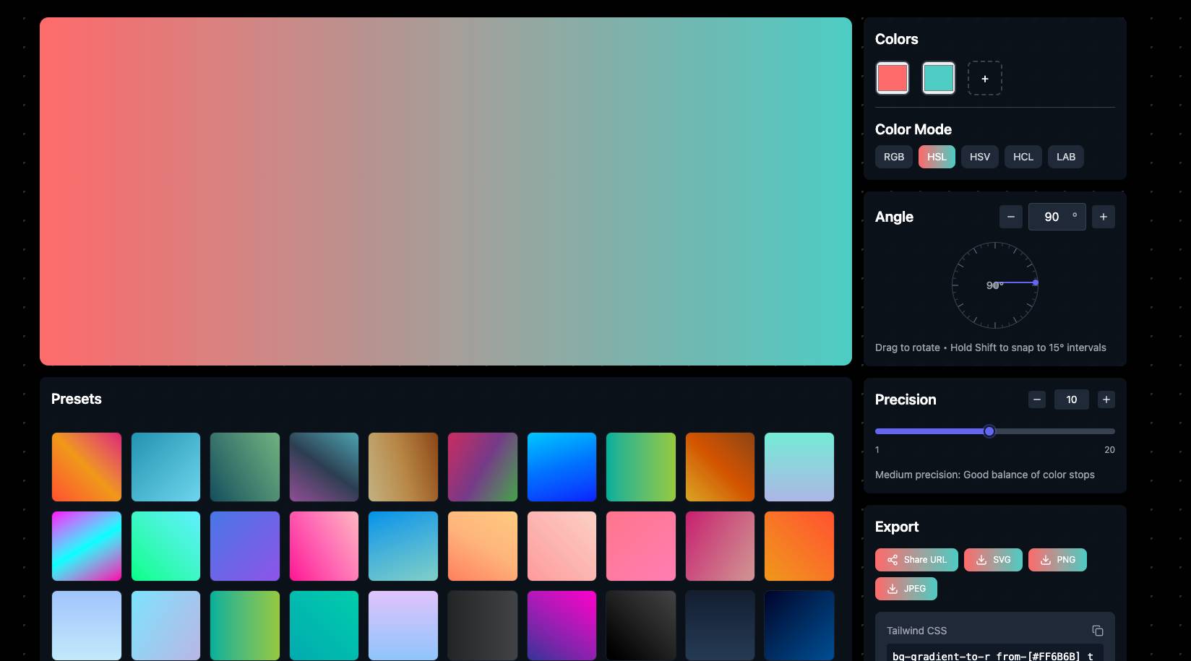Apply the mint-to-lavender preset in first row

coord(799,467)
